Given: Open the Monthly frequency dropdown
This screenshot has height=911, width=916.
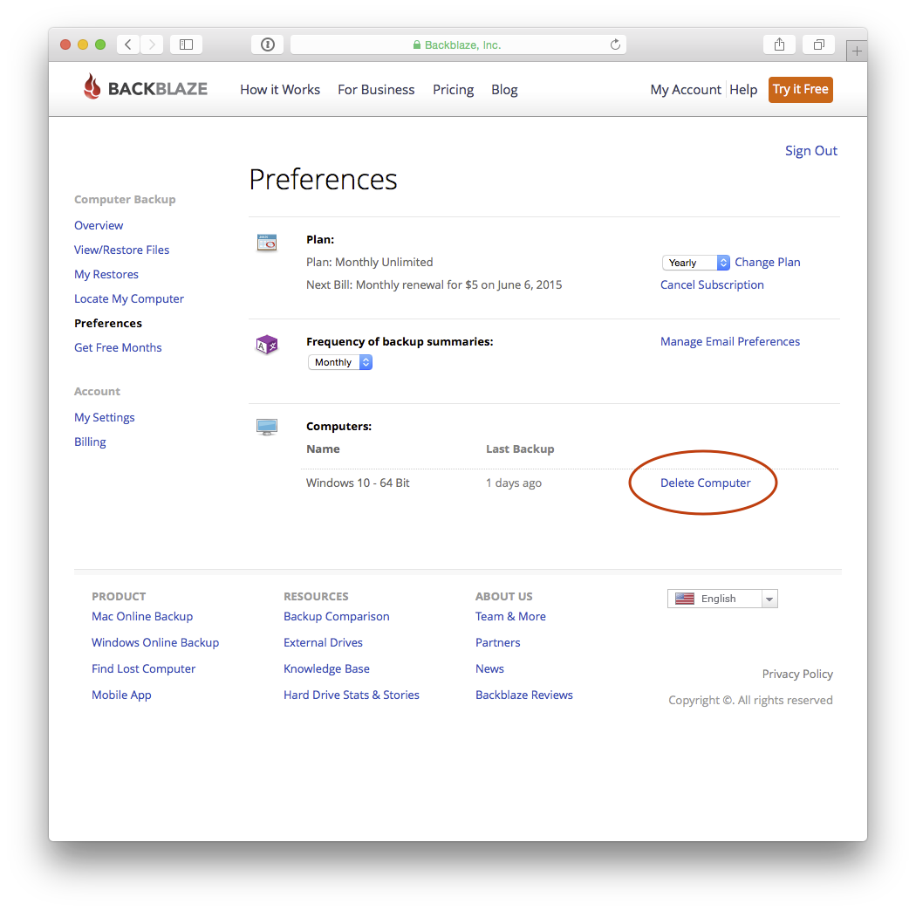Looking at the screenshot, I should tap(340, 362).
